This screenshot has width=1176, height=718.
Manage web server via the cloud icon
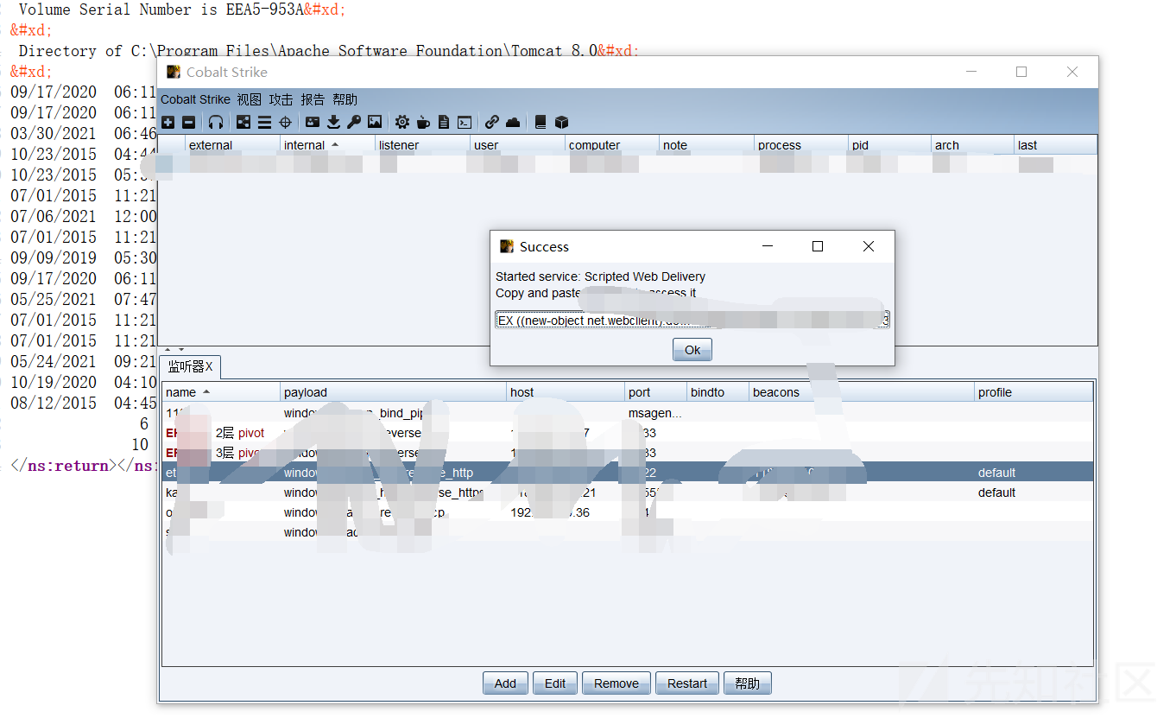pyautogui.click(x=513, y=122)
